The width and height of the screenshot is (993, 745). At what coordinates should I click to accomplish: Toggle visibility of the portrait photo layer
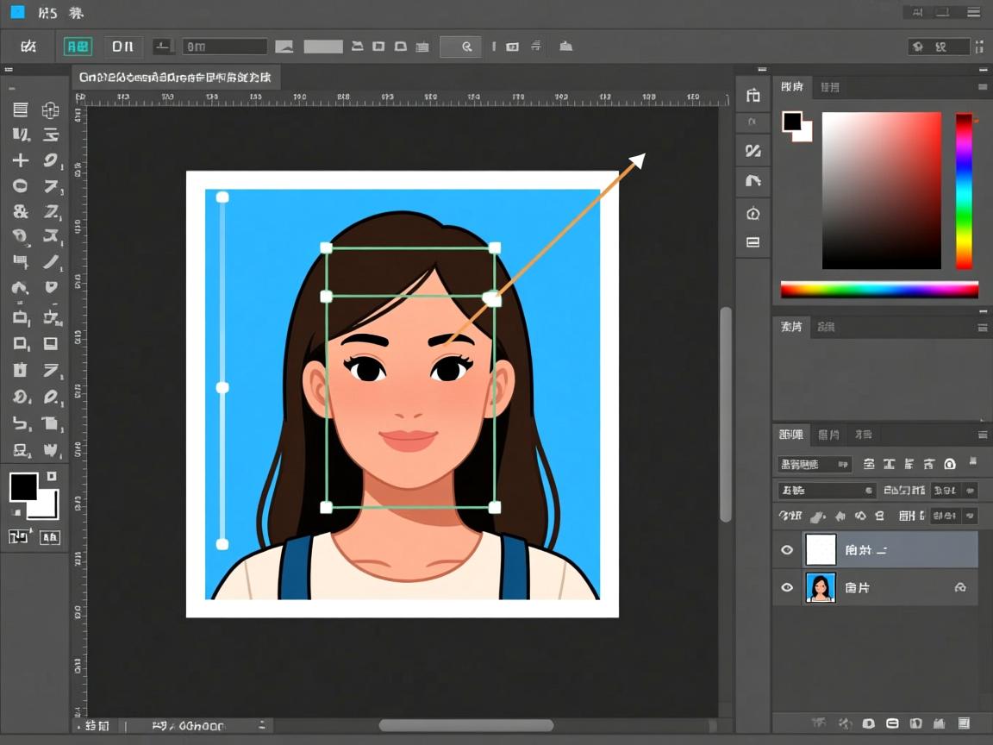pyautogui.click(x=787, y=587)
